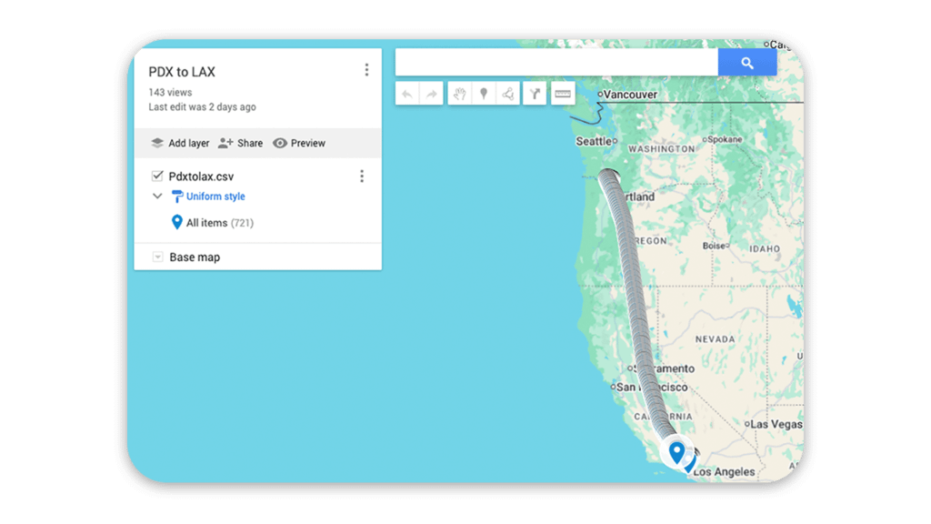Click the Las Vegas label on the map
Image resolution: width=931 pixels, height=524 pixels.
(776, 424)
